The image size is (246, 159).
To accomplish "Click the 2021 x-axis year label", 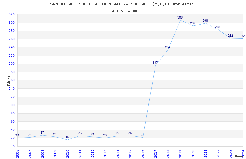I will (x=205, y=154).
